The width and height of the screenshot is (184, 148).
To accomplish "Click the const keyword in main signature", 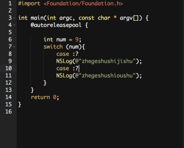I will click(86, 18).
